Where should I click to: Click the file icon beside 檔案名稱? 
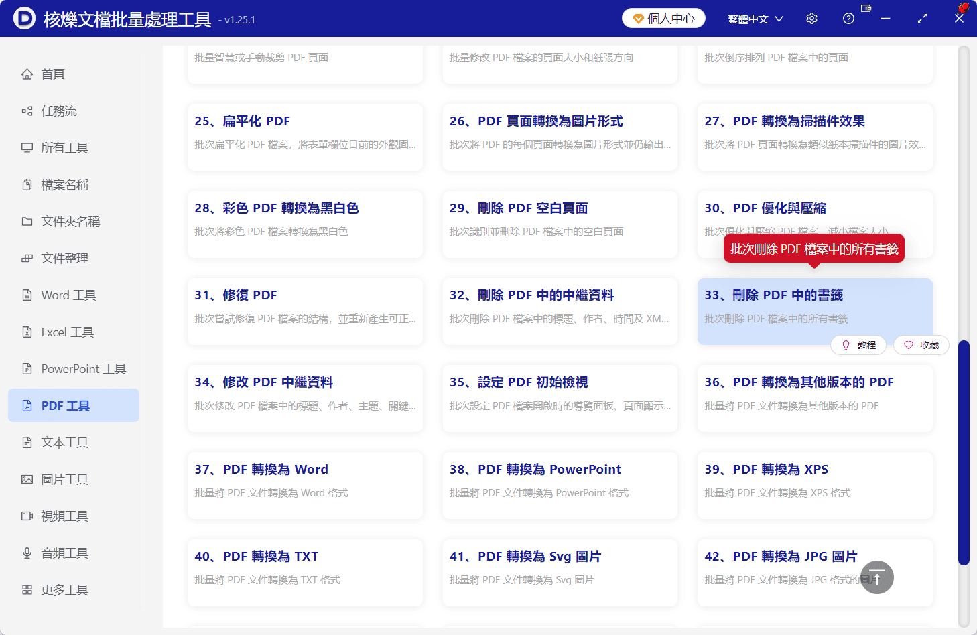27,185
